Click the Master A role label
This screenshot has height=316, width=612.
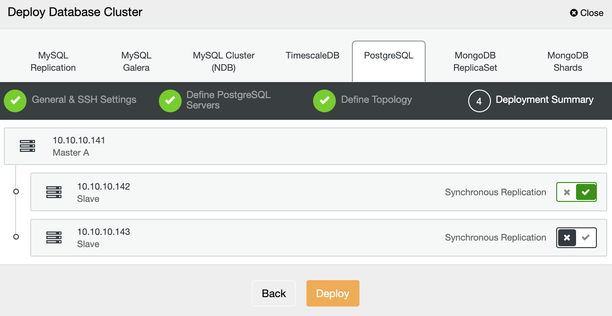(x=71, y=152)
